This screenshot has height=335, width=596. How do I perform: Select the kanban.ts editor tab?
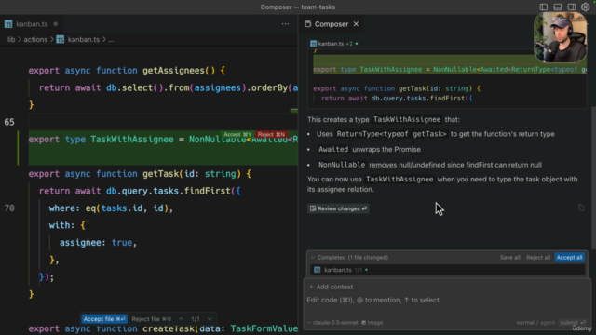point(32,24)
